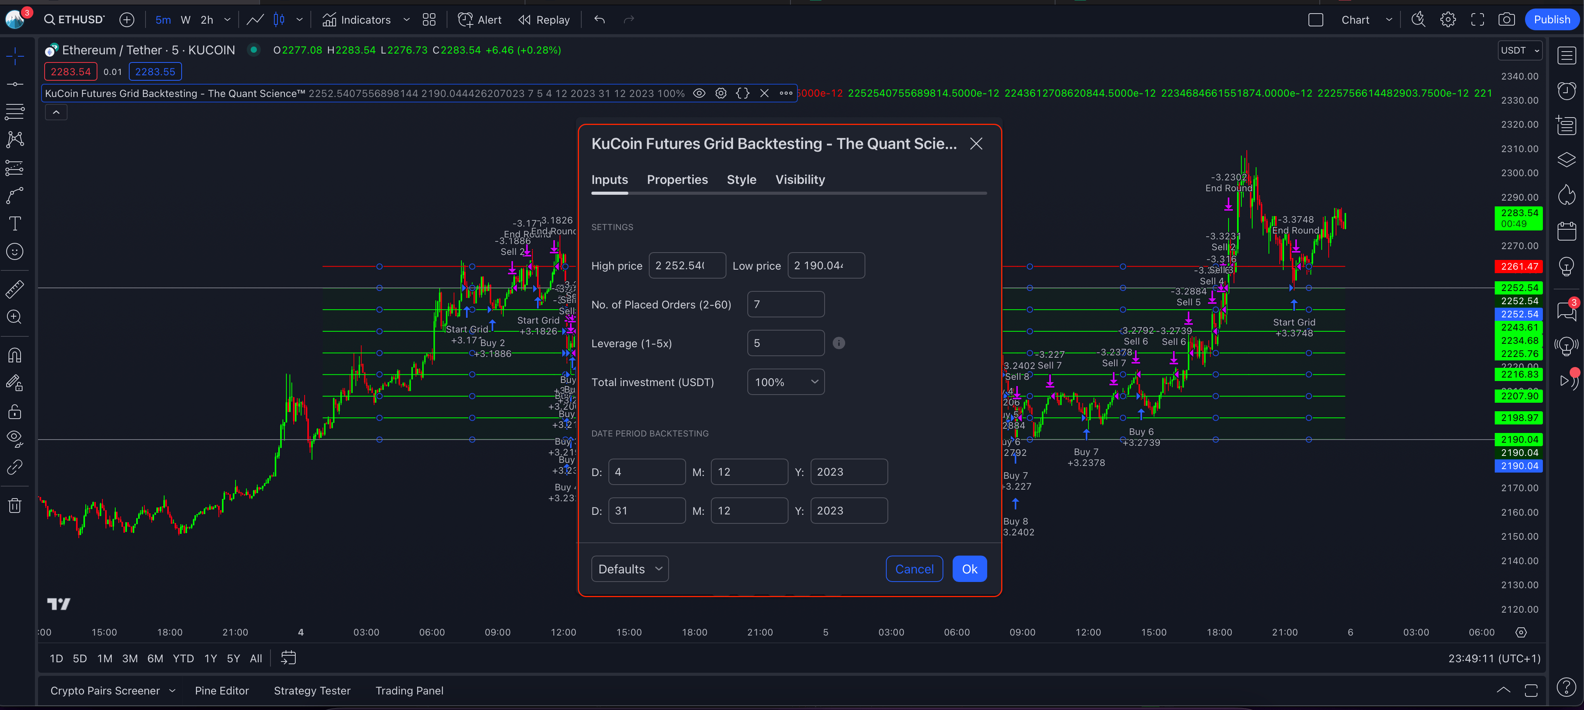Image resolution: width=1584 pixels, height=710 pixels.
Task: Remove all drawings with trash icon
Action: [15, 505]
